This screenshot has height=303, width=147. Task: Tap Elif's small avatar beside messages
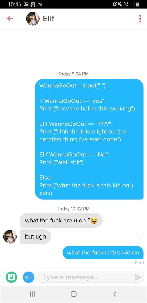[10, 236]
